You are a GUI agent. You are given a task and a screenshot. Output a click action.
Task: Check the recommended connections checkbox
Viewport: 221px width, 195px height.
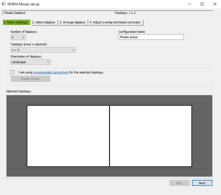pyautogui.click(x=12, y=72)
